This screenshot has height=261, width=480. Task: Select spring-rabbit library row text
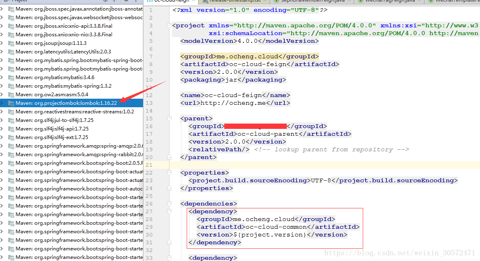[79, 155]
